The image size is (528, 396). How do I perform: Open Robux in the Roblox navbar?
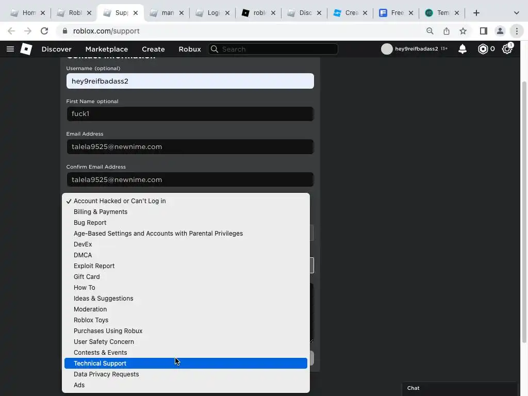pyautogui.click(x=190, y=49)
